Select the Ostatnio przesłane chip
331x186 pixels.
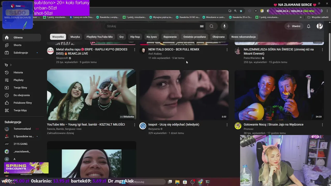(x=195, y=37)
